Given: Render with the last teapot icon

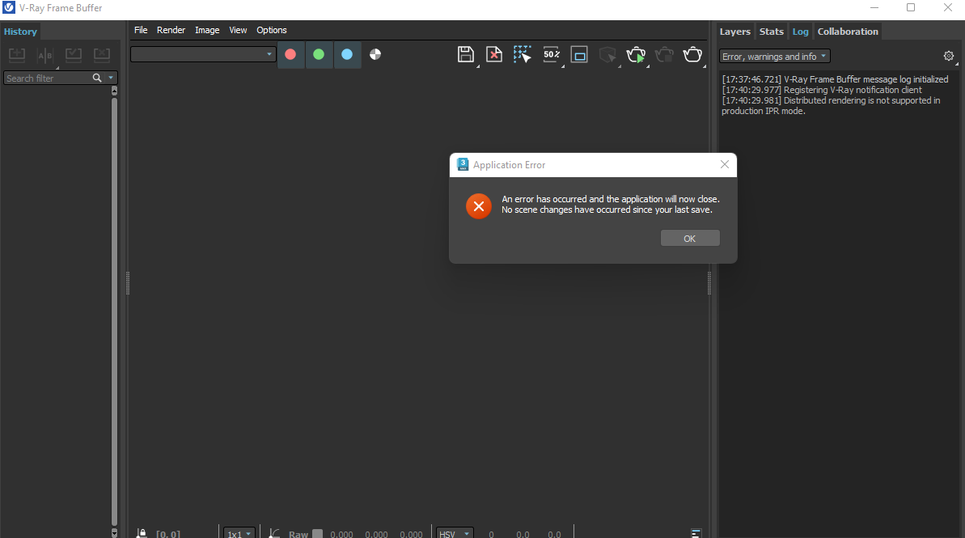Looking at the screenshot, I should [x=692, y=54].
